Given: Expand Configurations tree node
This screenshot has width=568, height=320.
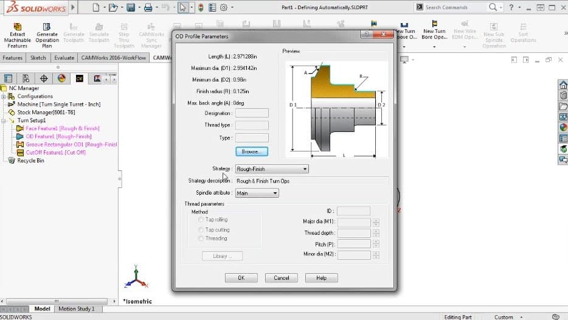Looking at the screenshot, I should point(4,96).
